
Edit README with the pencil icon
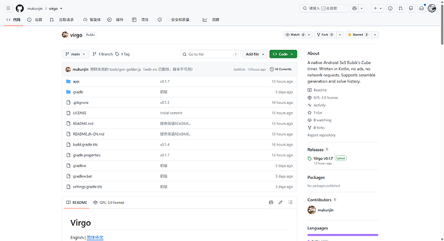(281, 203)
